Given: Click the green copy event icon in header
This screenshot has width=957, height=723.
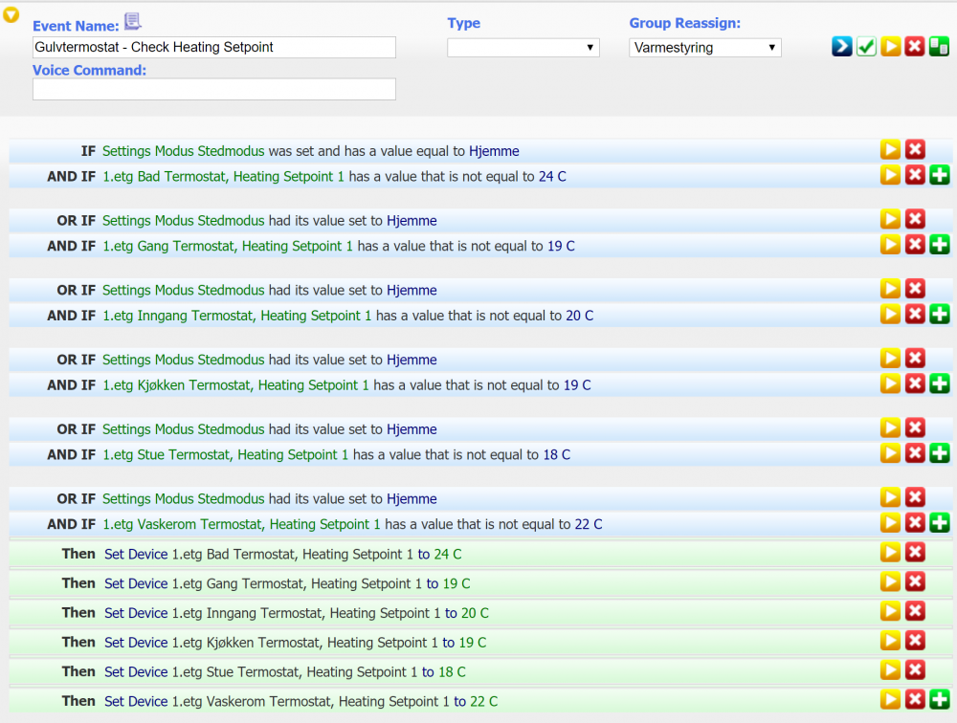Looking at the screenshot, I should click(x=939, y=47).
